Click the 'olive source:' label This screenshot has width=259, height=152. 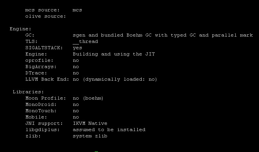(45, 16)
